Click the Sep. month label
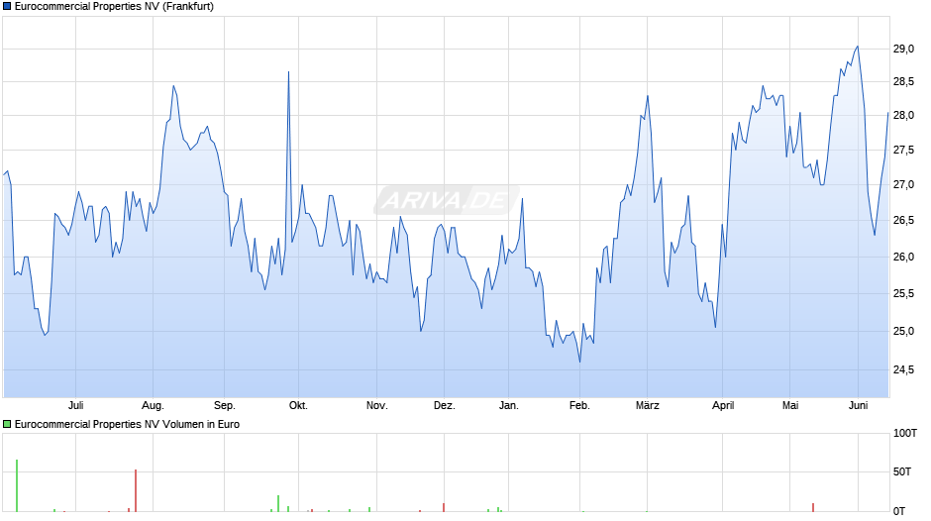The width and height of the screenshot is (931, 521). pyautogui.click(x=225, y=405)
